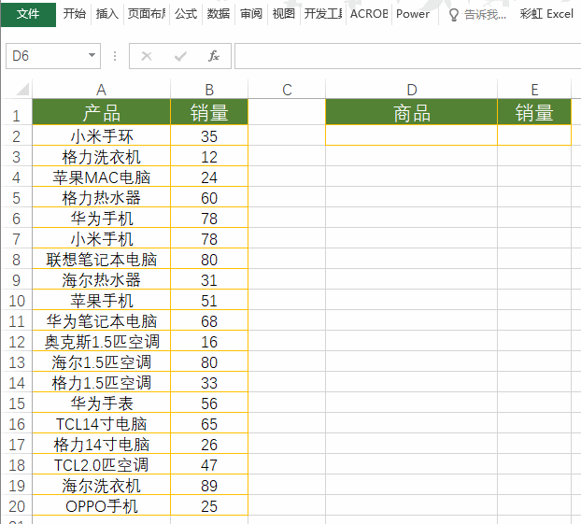Screen dimensions: 581x524
Task: Select sales value 25 in row 20
Action: [209, 506]
